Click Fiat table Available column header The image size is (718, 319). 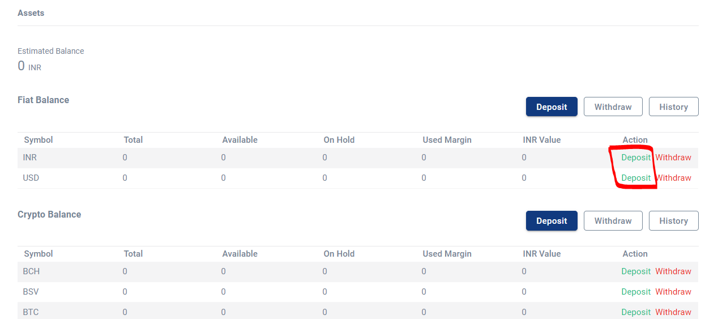(x=240, y=140)
